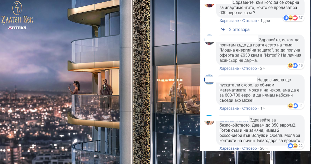The image size is (311, 164).
Task: Click the 1 дни timestamp
Action: click(x=265, y=21)
